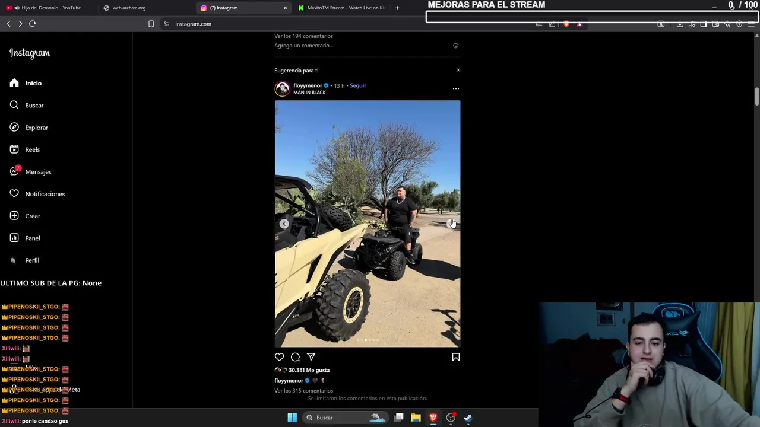The image size is (760, 427).
Task: Open Ver los 315 comentarios
Action: tap(303, 391)
